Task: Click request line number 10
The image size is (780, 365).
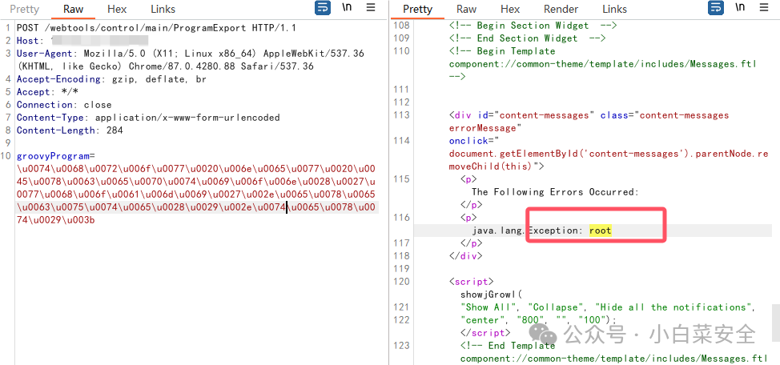Action: click(6, 156)
